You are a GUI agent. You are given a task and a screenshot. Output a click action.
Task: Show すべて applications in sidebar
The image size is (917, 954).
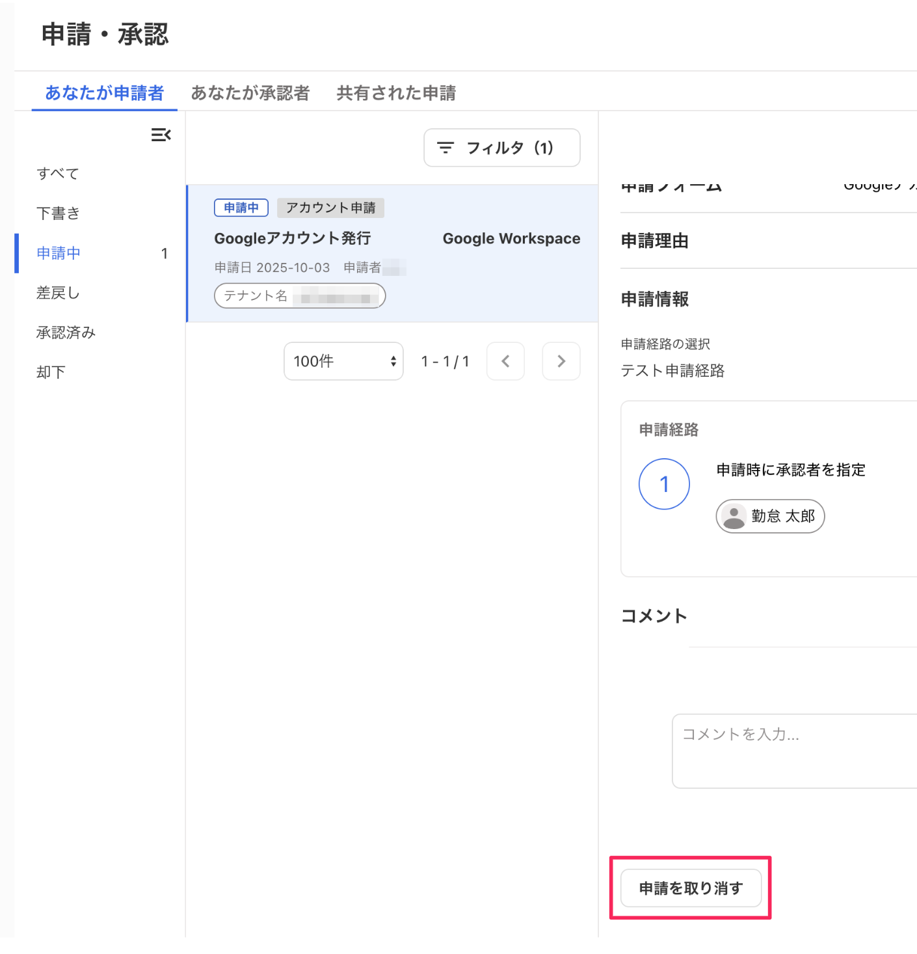[58, 174]
